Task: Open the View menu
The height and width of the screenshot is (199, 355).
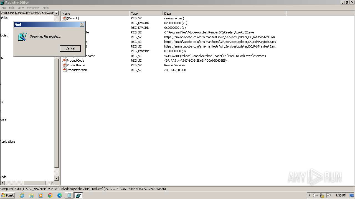Action: 21,8
